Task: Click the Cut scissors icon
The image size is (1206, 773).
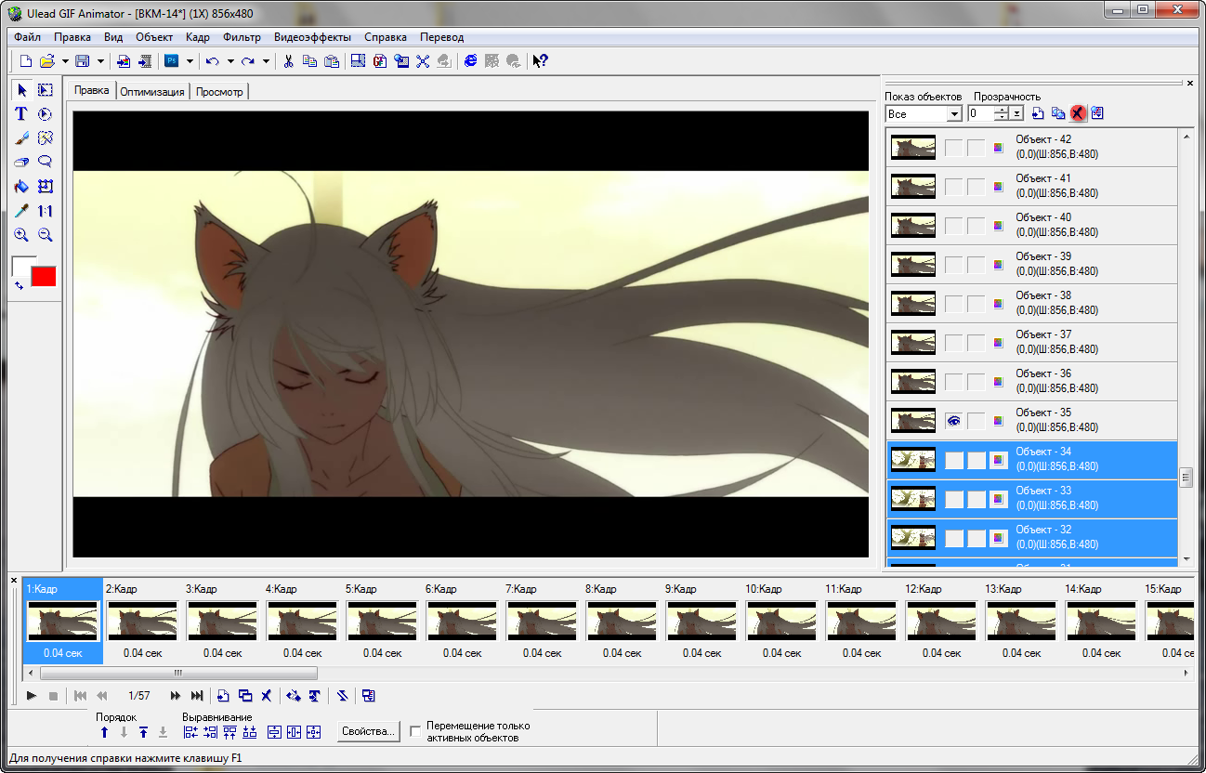Action: 289,61
